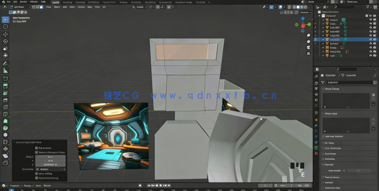
Task: Select the Shear tool (purple icon)
Action: tap(5, 156)
